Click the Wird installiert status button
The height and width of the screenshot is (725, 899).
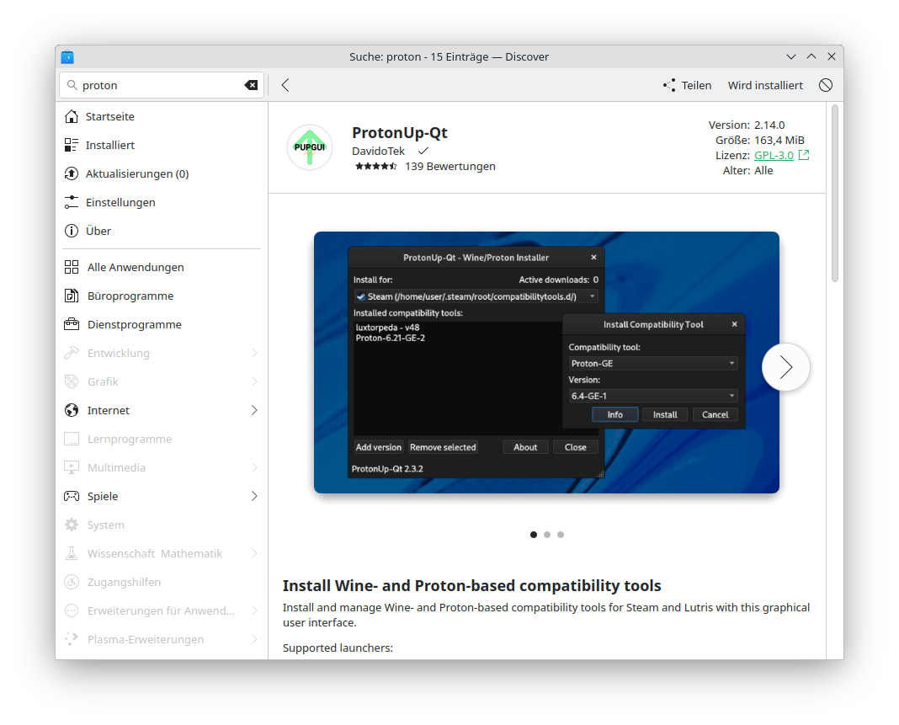[x=765, y=85]
